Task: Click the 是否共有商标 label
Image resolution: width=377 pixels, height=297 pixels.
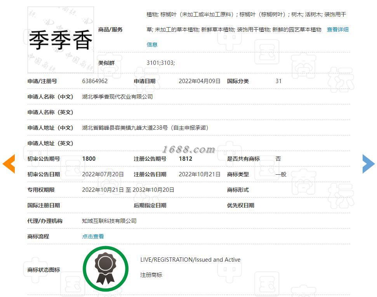Action: [x=243, y=159]
